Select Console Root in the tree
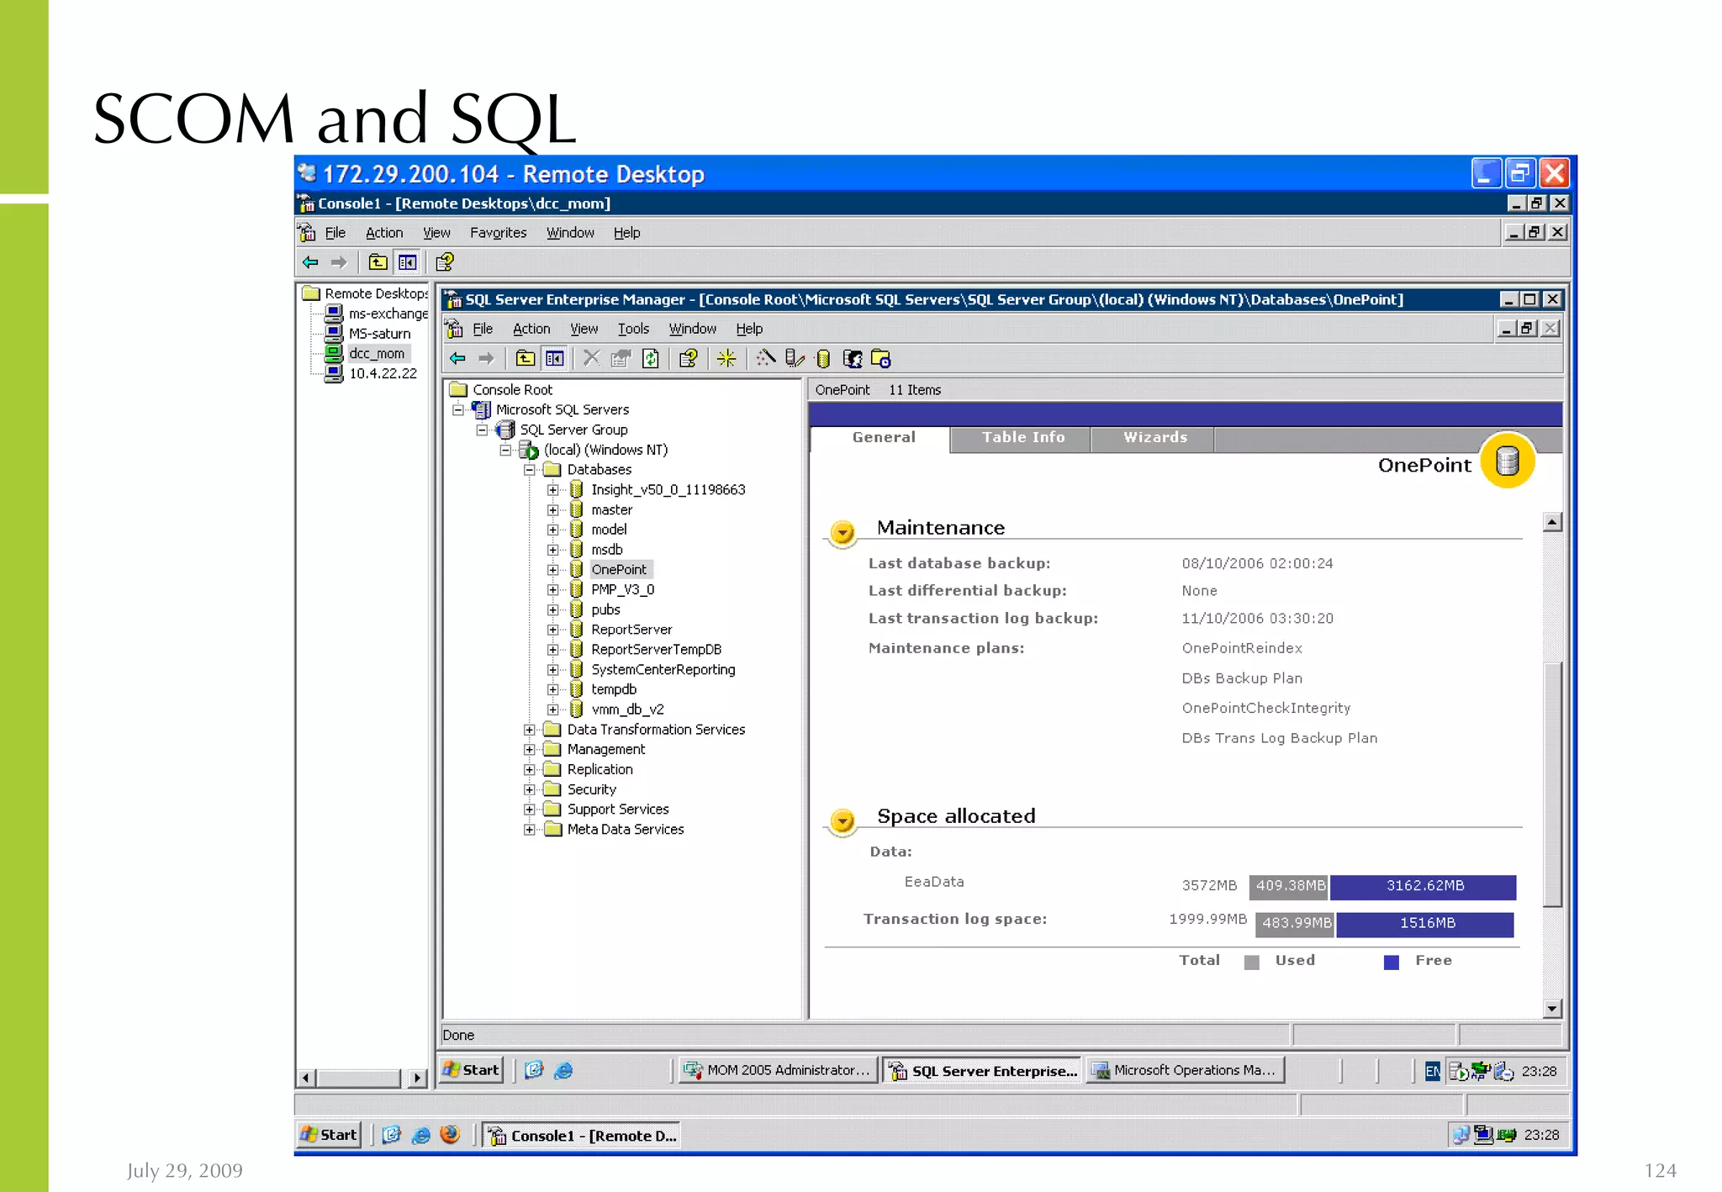The image size is (1722, 1192). (x=512, y=390)
